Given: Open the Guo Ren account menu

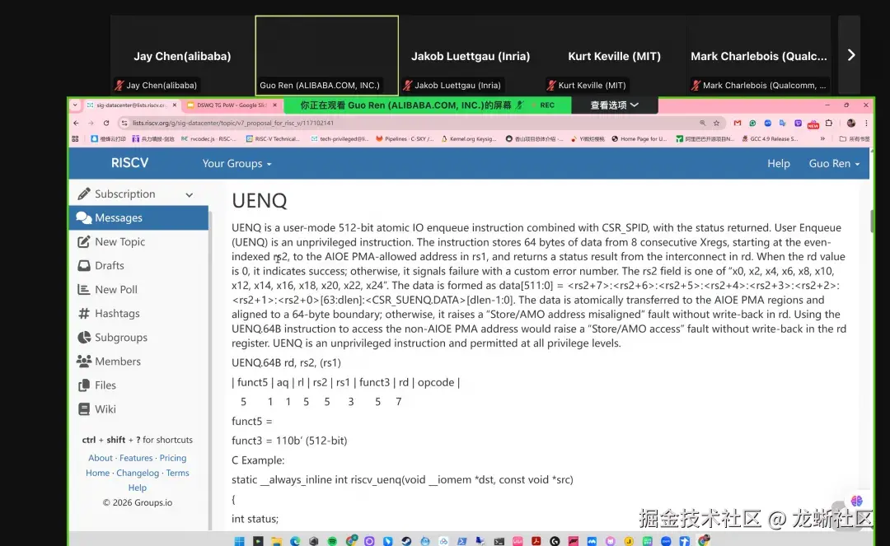Looking at the screenshot, I should pos(834,163).
